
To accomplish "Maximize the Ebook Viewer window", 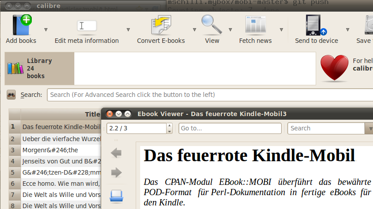I will pos(128,114).
